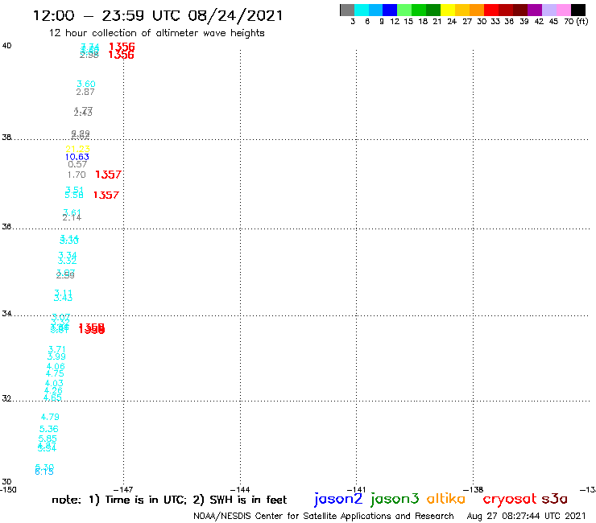Viewport: 596px width, 523px height.
Task: Click the light green legend swatch
Action: tap(404, 10)
